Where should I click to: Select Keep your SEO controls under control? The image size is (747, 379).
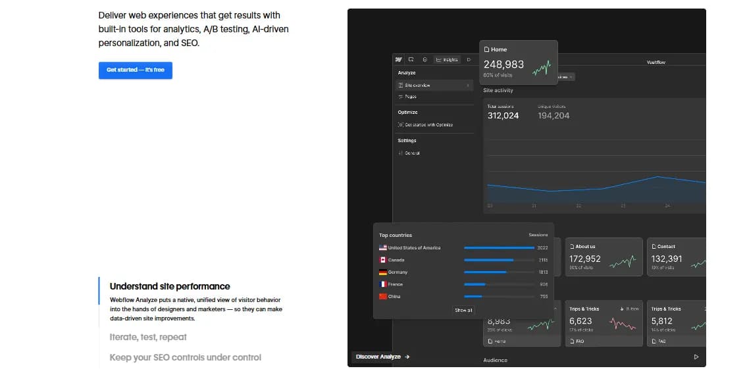point(186,357)
